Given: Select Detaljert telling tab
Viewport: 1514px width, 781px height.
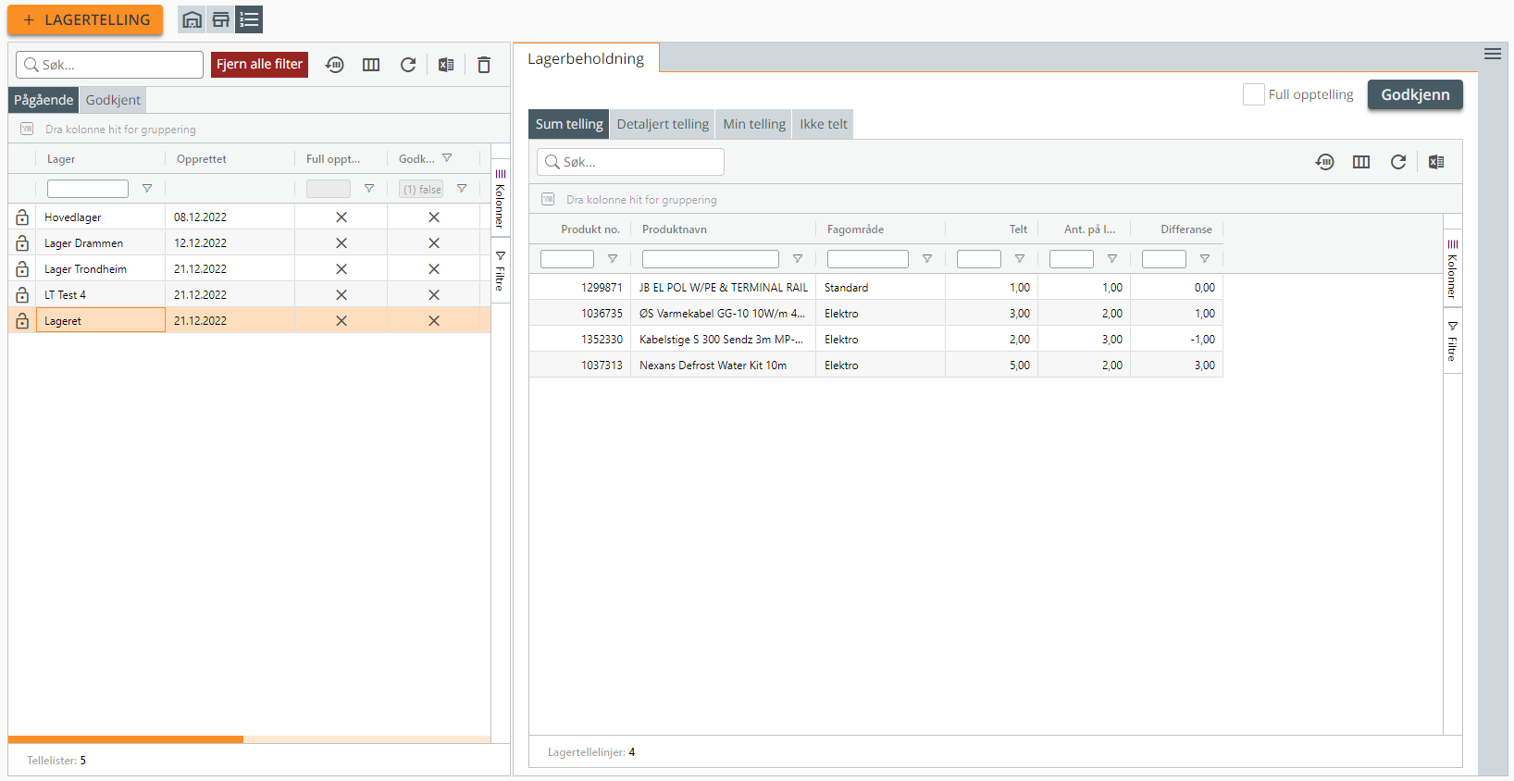Looking at the screenshot, I should 663,124.
